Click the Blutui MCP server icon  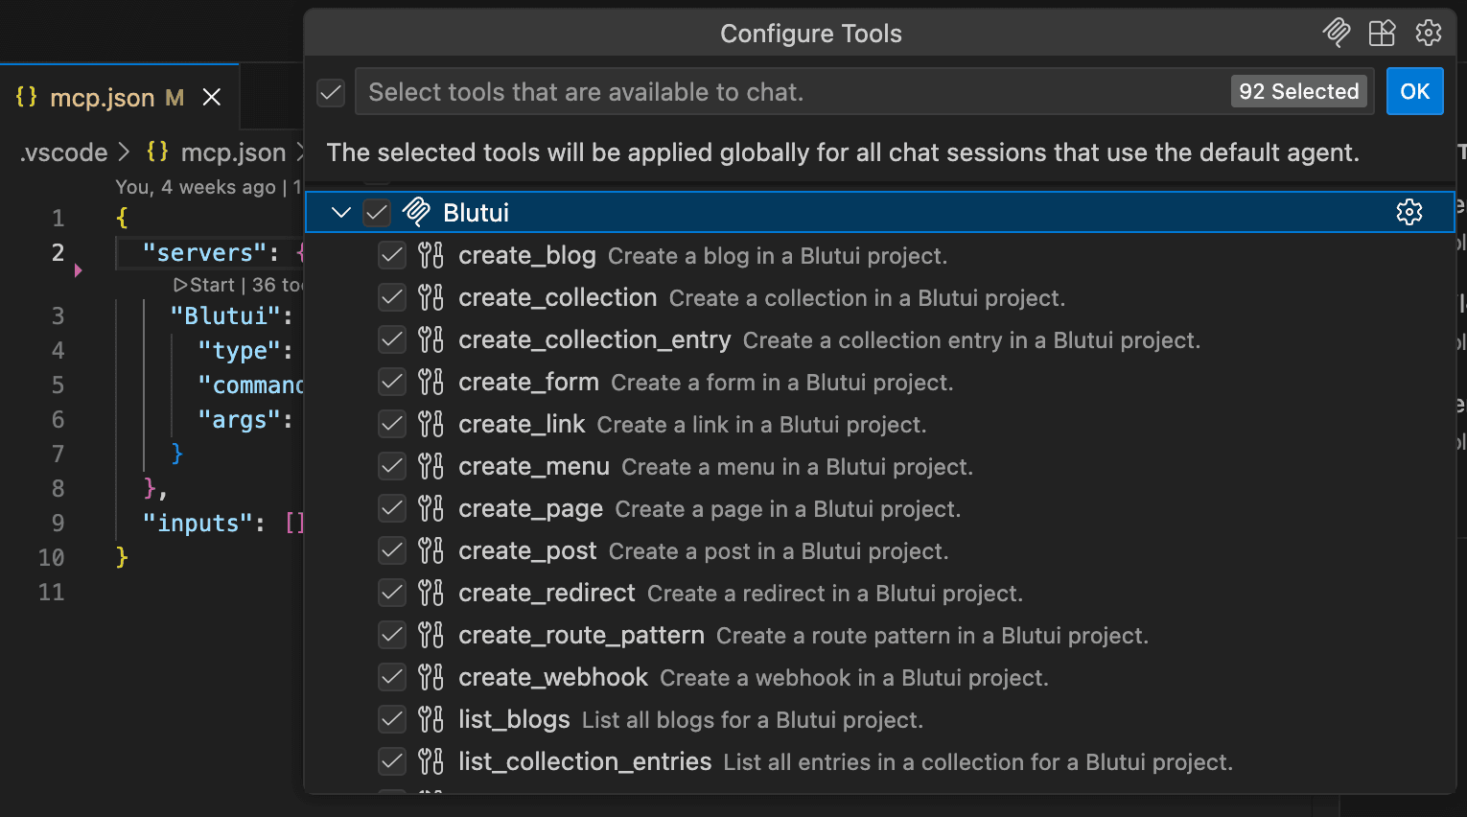coord(416,212)
